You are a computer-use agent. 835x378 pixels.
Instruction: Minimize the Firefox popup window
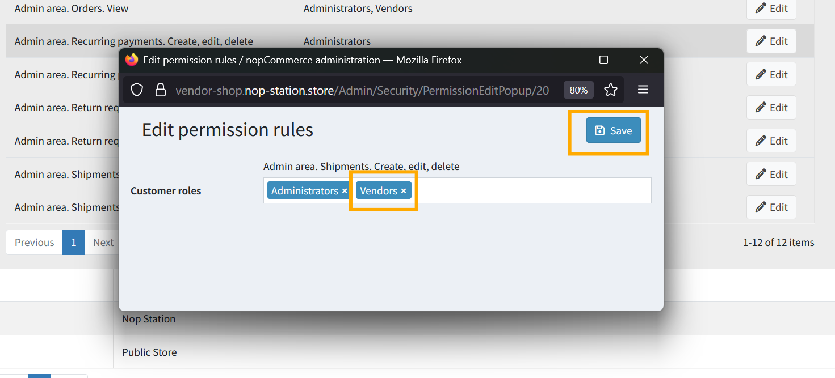[564, 60]
